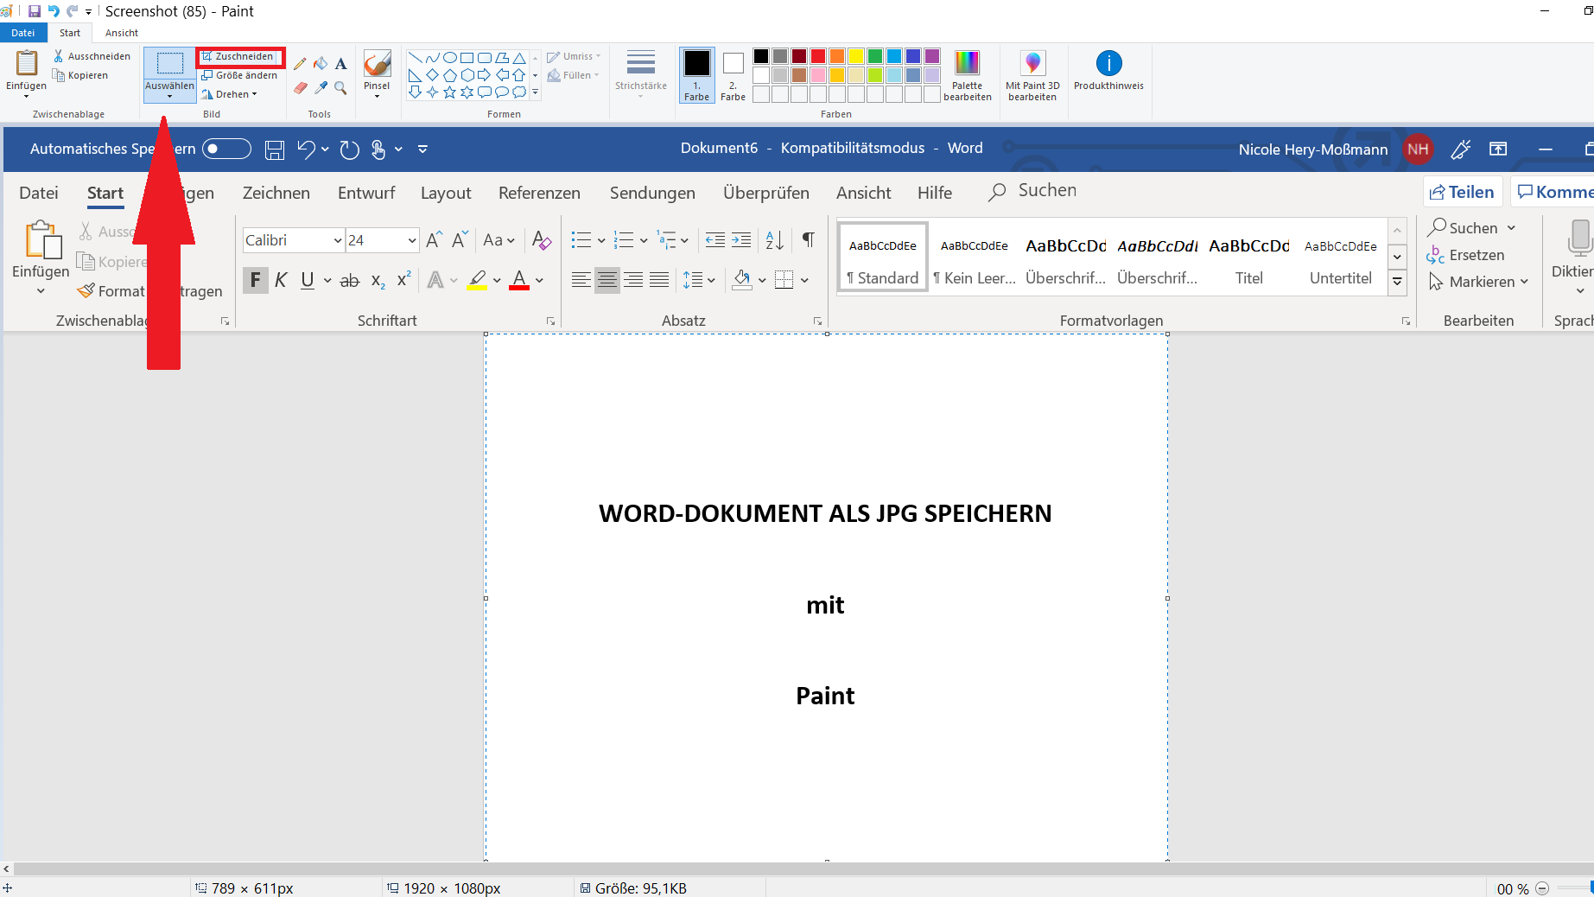The height and width of the screenshot is (897, 1594).
Task: Pick the Fill with color bucket tool
Action: click(321, 64)
